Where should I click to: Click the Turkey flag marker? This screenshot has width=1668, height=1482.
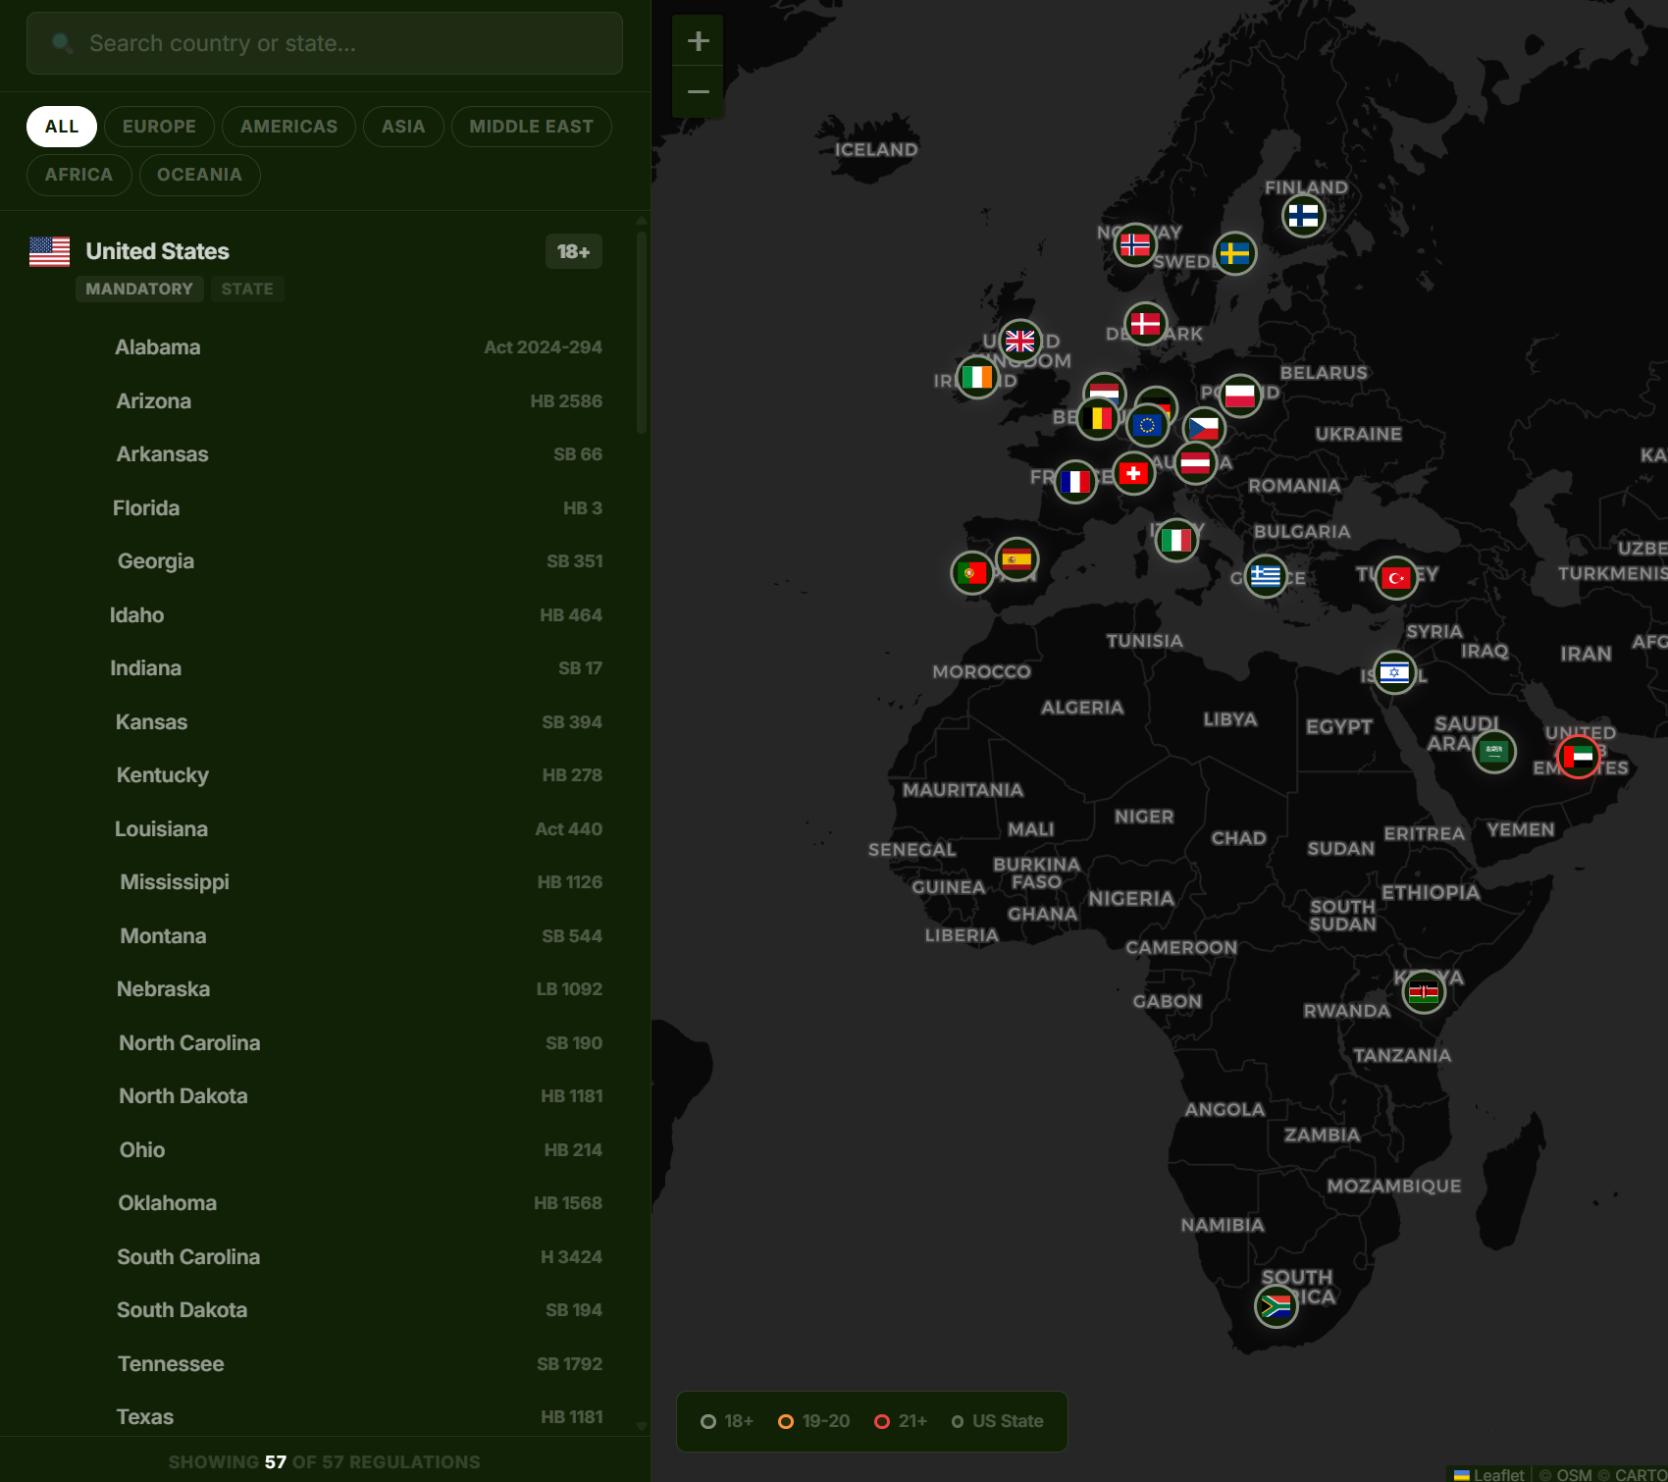1396,578
